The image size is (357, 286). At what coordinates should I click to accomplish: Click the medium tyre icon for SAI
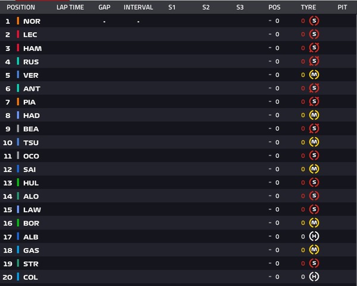314,169
